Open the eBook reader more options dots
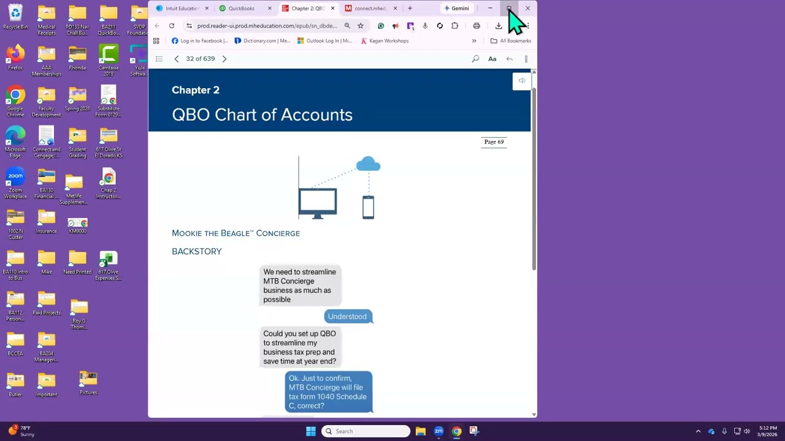This screenshot has width=785, height=441. tap(526, 59)
